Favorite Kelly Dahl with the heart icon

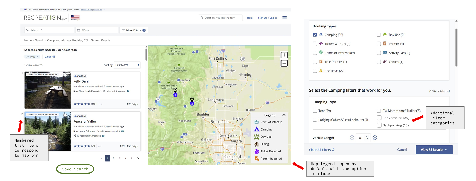pyautogui.click(x=65, y=75)
